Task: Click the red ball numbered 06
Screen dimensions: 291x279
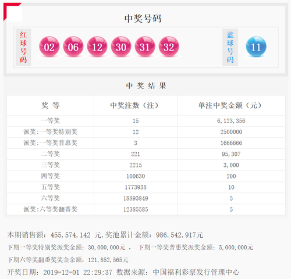Action: tap(73, 46)
